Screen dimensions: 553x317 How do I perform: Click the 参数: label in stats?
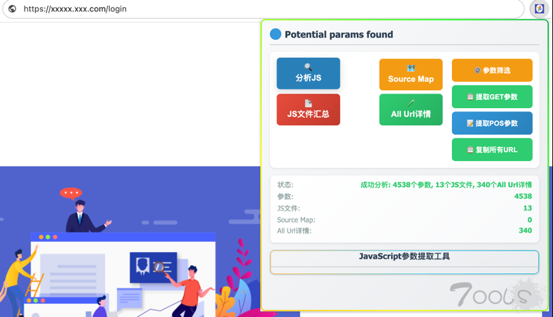[x=285, y=196]
